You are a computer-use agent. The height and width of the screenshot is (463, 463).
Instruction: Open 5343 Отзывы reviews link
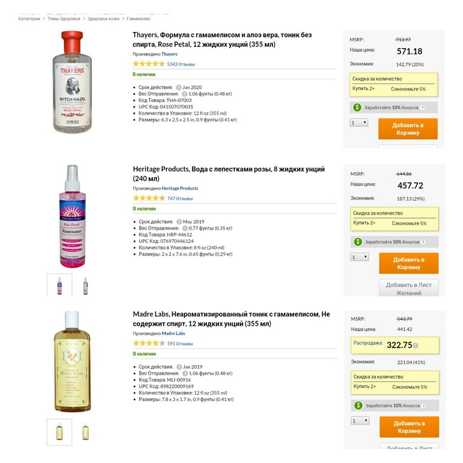pyautogui.click(x=180, y=64)
